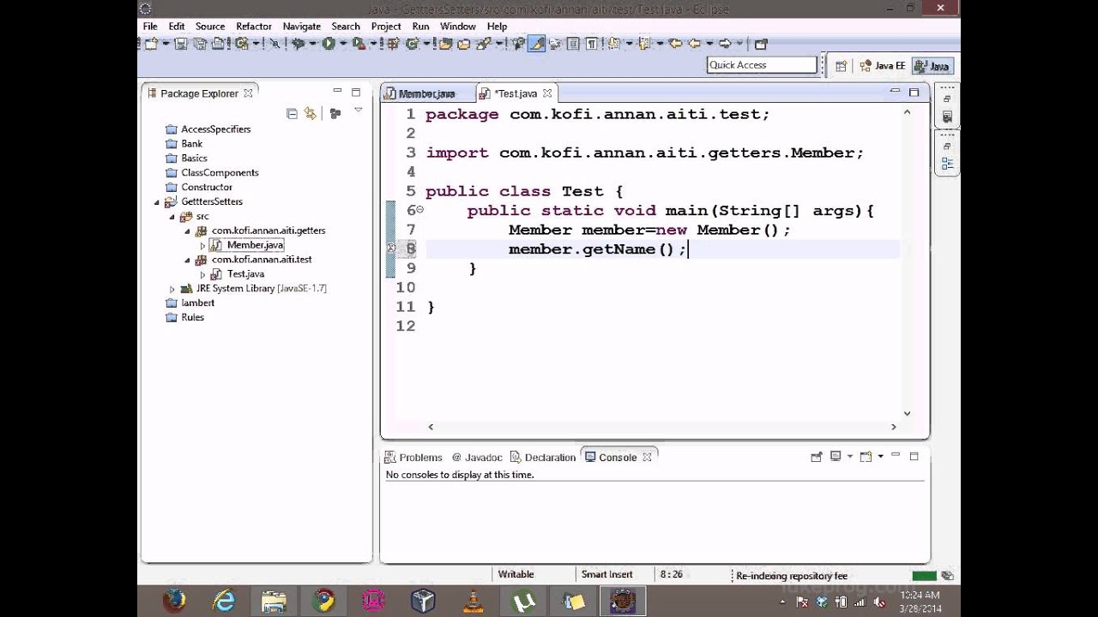Image resolution: width=1098 pixels, height=617 pixels.
Task: Open VLC media player from taskbar
Action: pos(473,602)
